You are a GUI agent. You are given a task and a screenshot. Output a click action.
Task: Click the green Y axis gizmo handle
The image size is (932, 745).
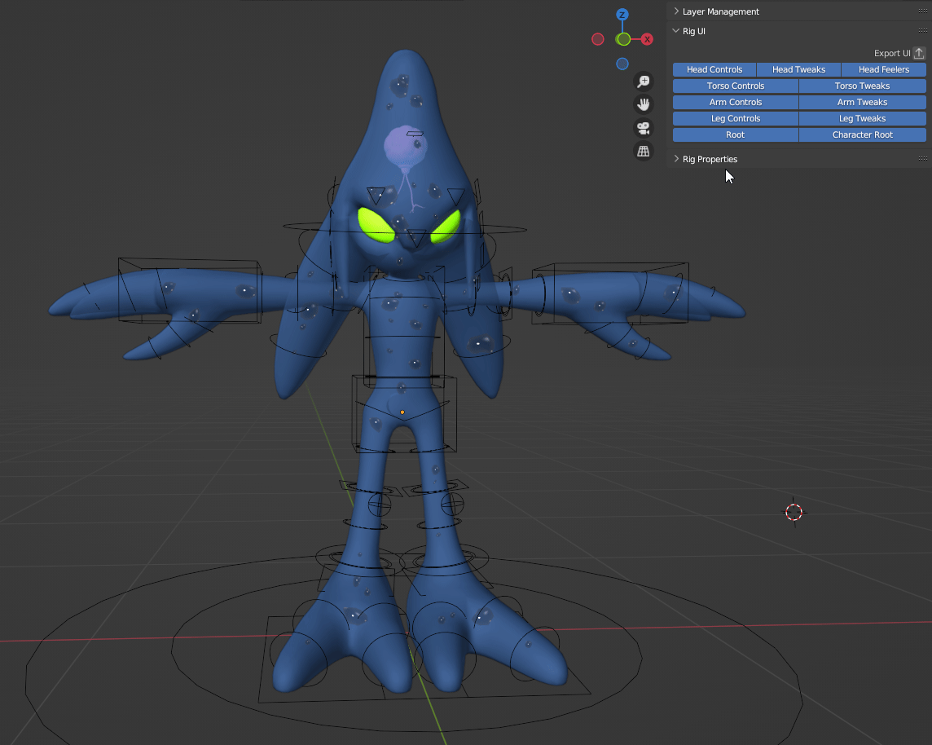[623, 39]
